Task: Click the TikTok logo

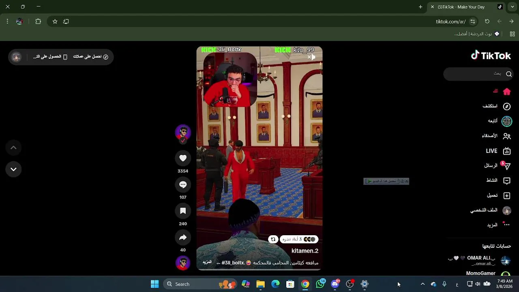Action: 491,56
